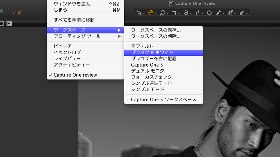The width and height of the screenshot is (280, 157).
Task: Choose ワークスペースの保存... in submenu
Action: click(164, 30)
